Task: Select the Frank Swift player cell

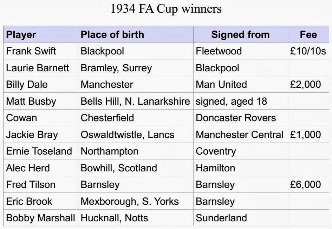Action: (31, 51)
